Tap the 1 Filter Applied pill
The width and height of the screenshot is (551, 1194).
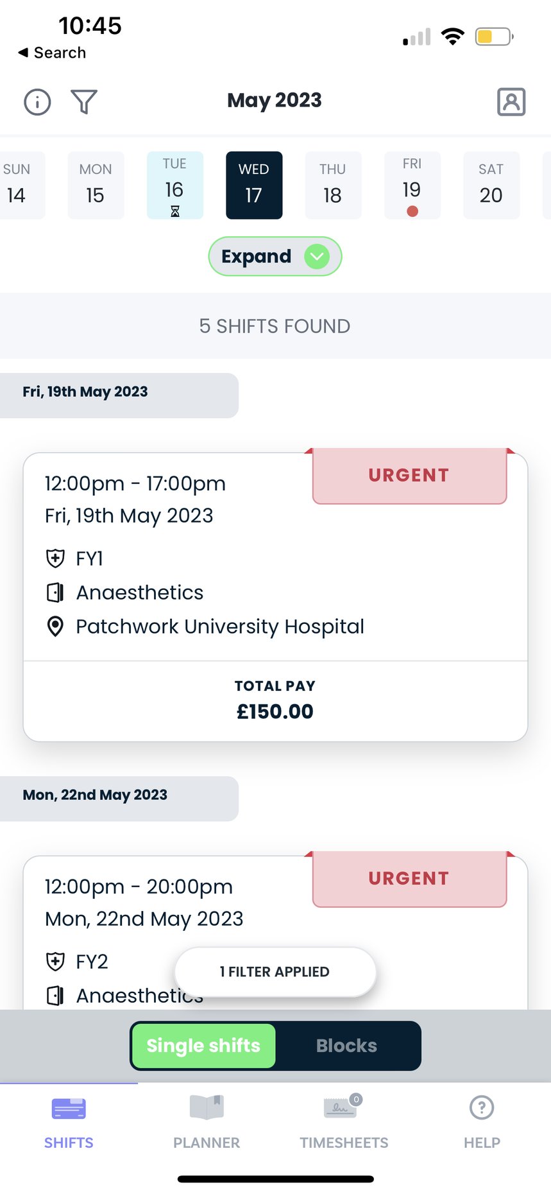pos(275,972)
